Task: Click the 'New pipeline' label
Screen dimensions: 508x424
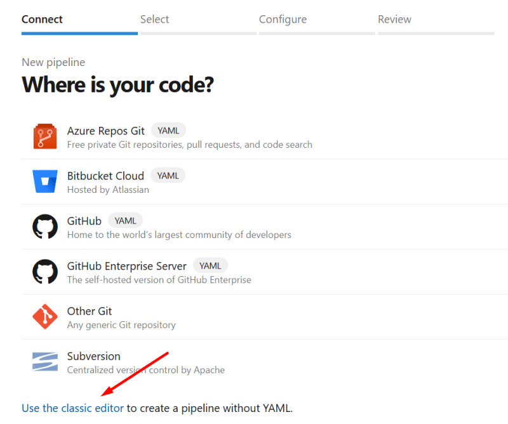Action: point(53,62)
